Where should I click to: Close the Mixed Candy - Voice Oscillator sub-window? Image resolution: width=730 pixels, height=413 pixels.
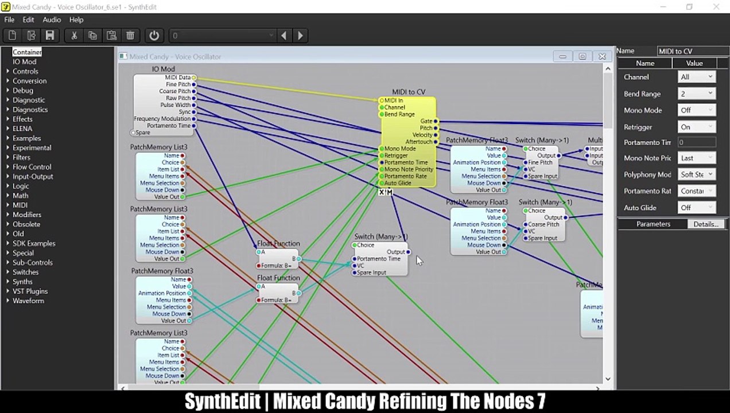pyautogui.click(x=602, y=56)
